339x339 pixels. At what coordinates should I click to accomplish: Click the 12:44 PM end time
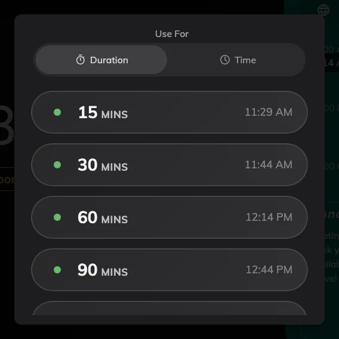pos(269,270)
